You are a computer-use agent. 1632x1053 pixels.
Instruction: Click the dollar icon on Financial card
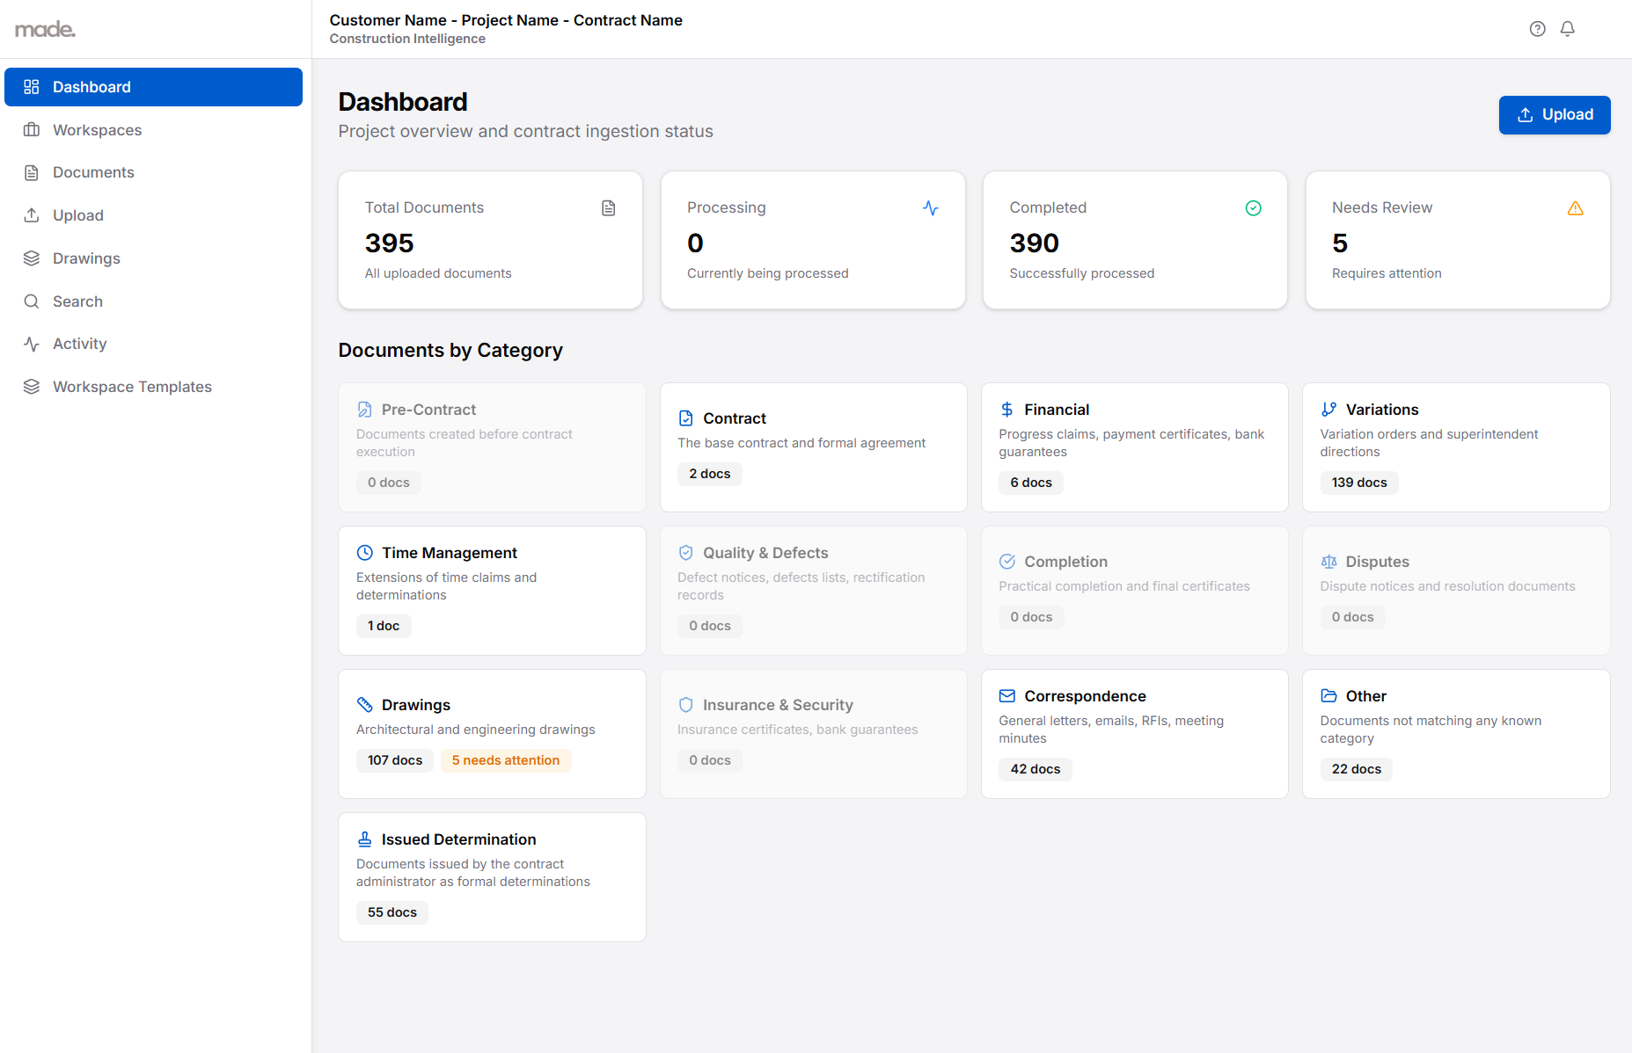1006,409
